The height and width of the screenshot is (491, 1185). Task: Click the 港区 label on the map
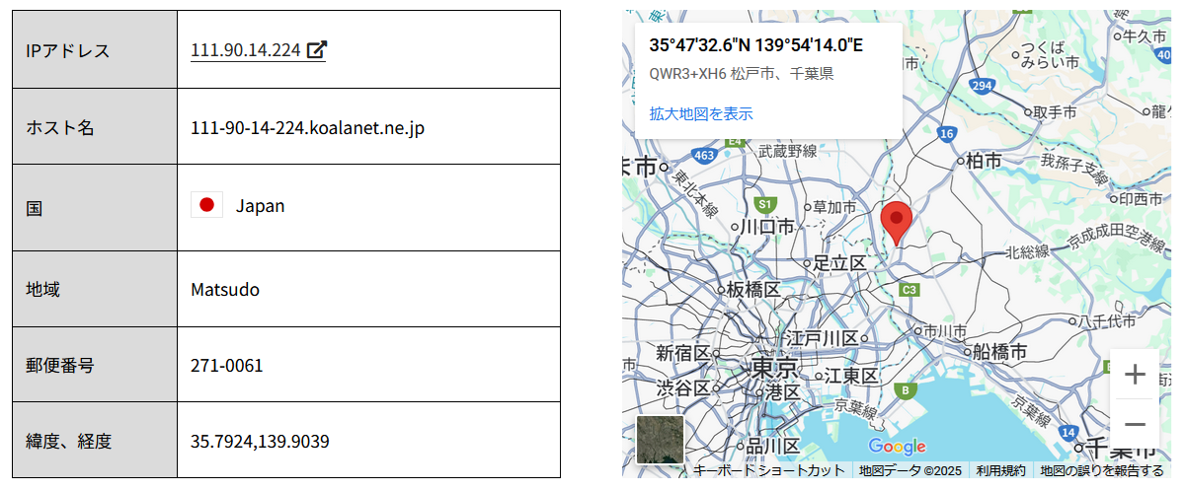783,391
